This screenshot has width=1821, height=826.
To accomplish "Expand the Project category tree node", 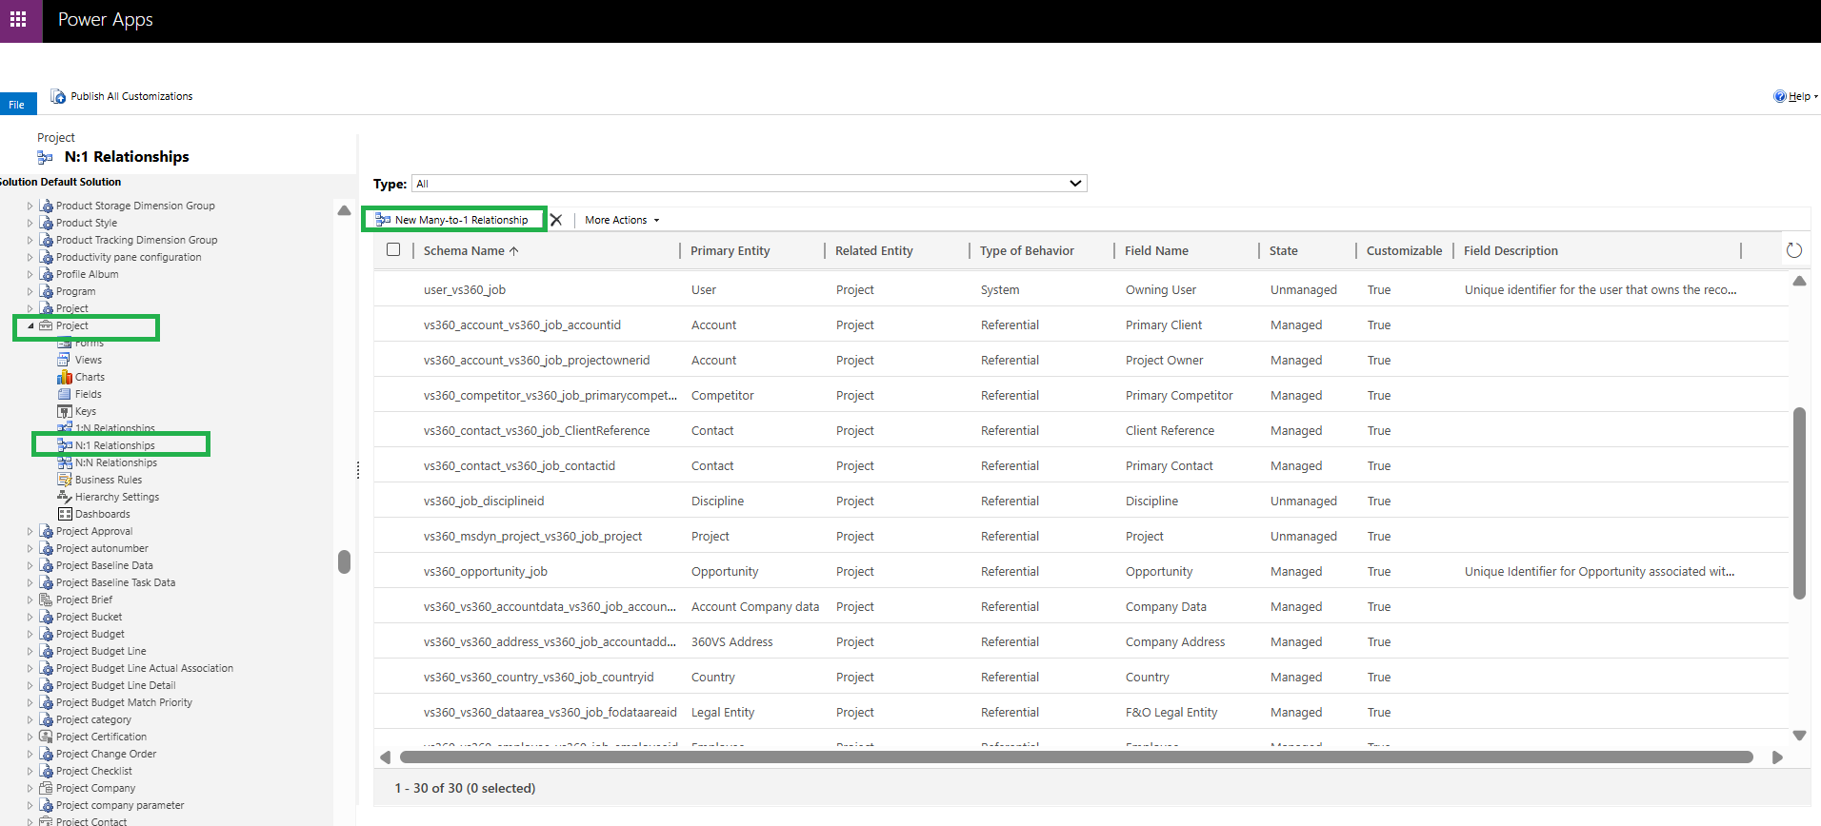I will (x=30, y=719).
